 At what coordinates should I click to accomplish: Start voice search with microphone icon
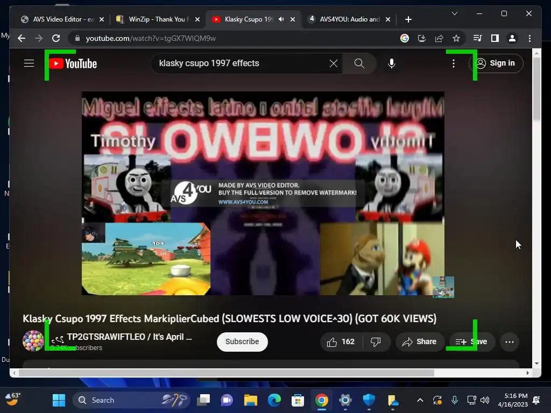392,63
